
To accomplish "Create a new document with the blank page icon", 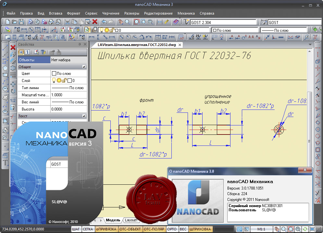I will tap(7, 22).
